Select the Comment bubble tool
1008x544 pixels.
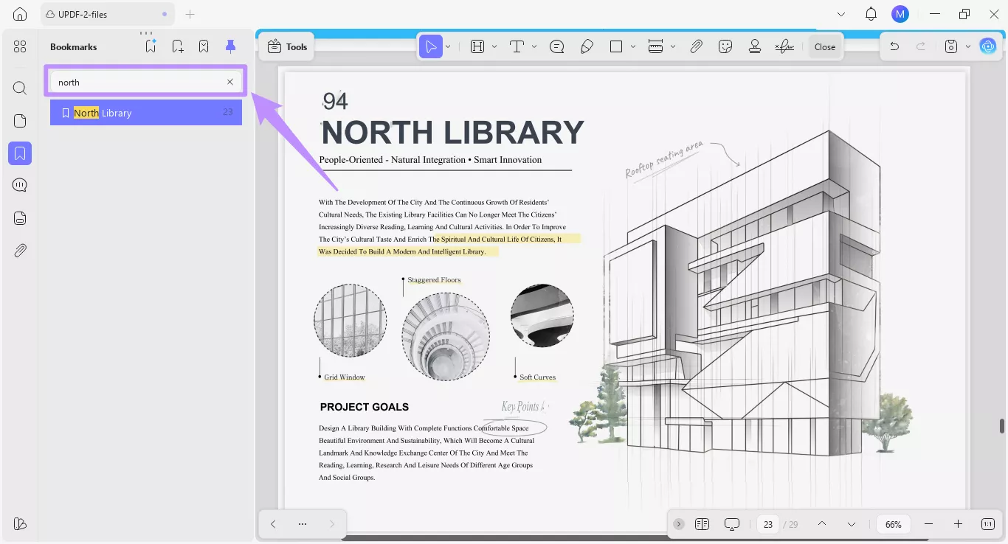click(557, 46)
